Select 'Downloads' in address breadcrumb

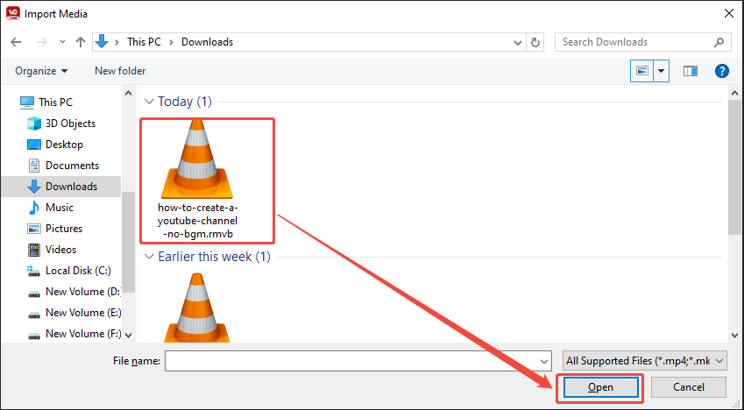coord(208,42)
